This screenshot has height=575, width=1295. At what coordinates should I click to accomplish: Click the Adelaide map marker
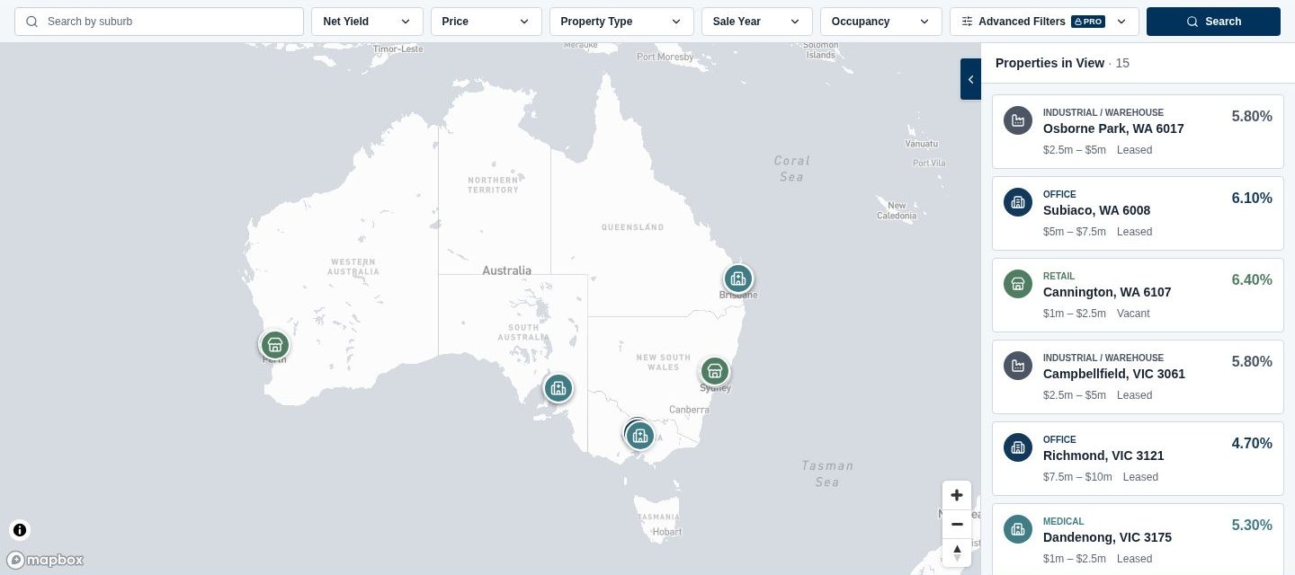(x=558, y=388)
